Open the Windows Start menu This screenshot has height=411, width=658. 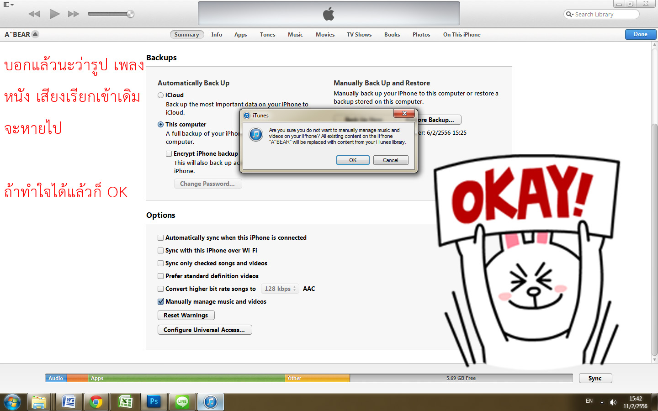[12, 402]
